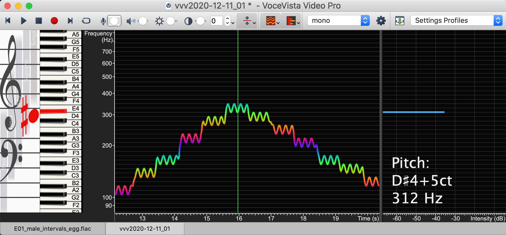
Task: Click the red note on the staff
Action: 34,116
